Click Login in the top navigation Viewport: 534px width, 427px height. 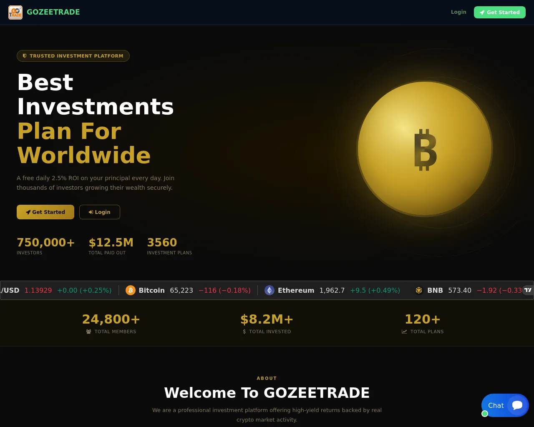tap(458, 12)
